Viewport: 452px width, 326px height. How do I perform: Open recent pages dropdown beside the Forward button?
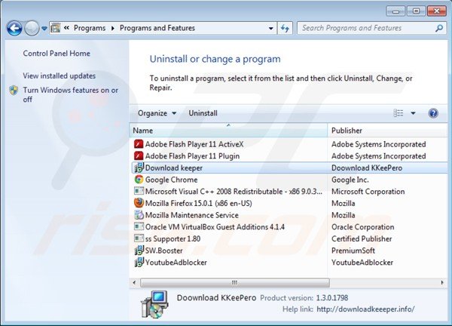44,28
